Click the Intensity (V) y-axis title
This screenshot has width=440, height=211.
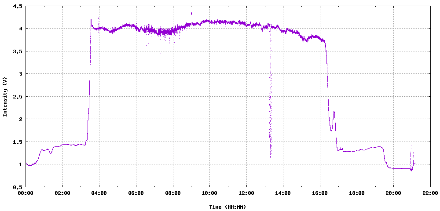coord(4,96)
